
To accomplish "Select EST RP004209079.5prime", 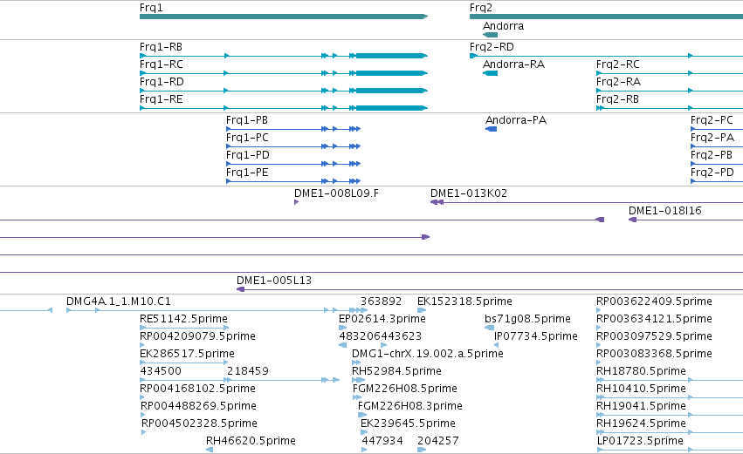I will click(x=197, y=336).
